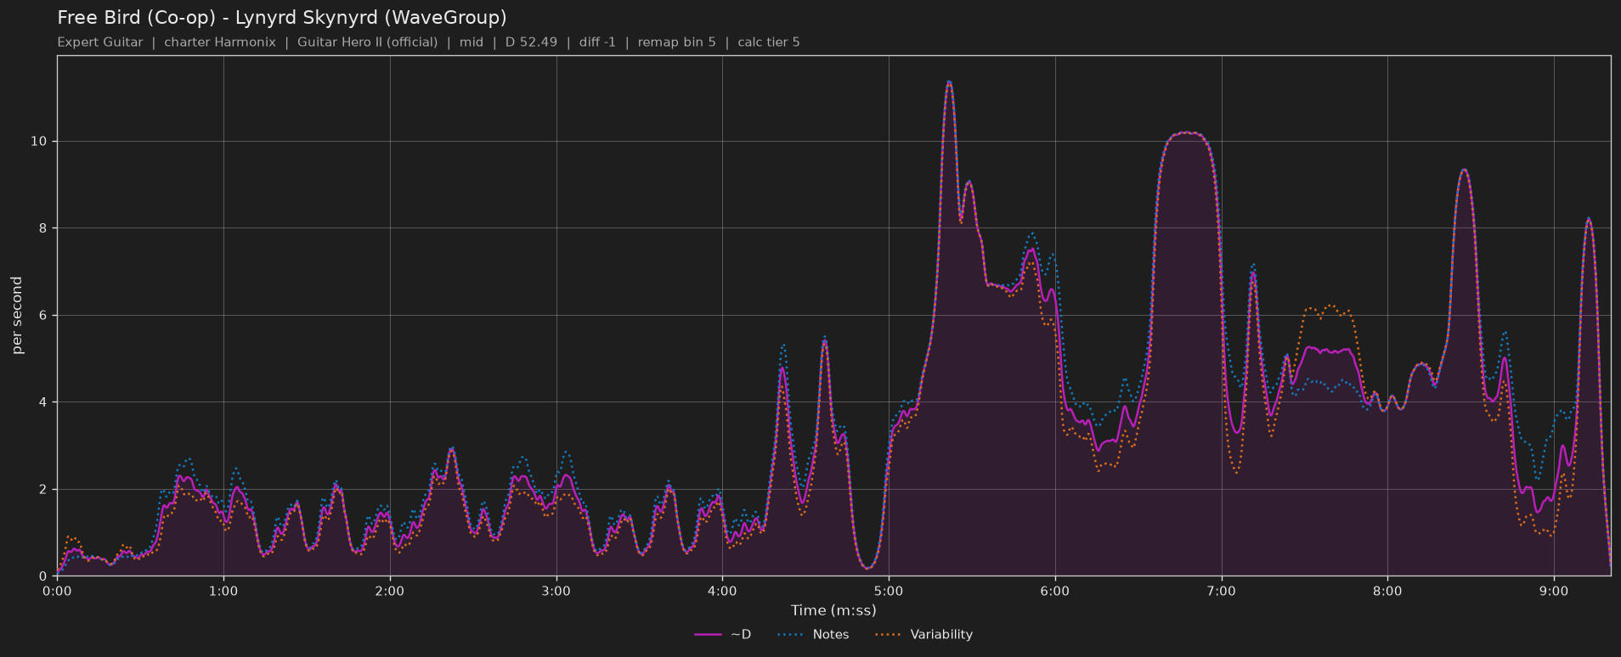Click the 'mid' subtitle text
The image size is (1621, 657).
click(472, 42)
